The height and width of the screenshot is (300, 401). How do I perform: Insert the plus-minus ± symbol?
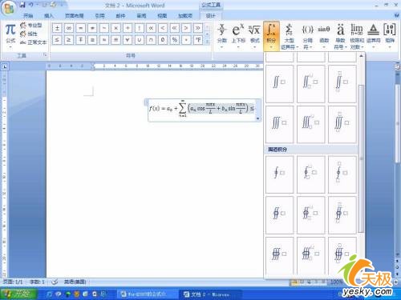point(57,28)
